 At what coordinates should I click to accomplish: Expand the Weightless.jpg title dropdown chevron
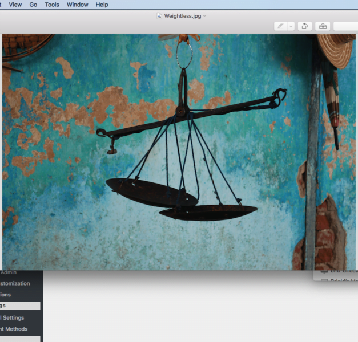click(204, 16)
